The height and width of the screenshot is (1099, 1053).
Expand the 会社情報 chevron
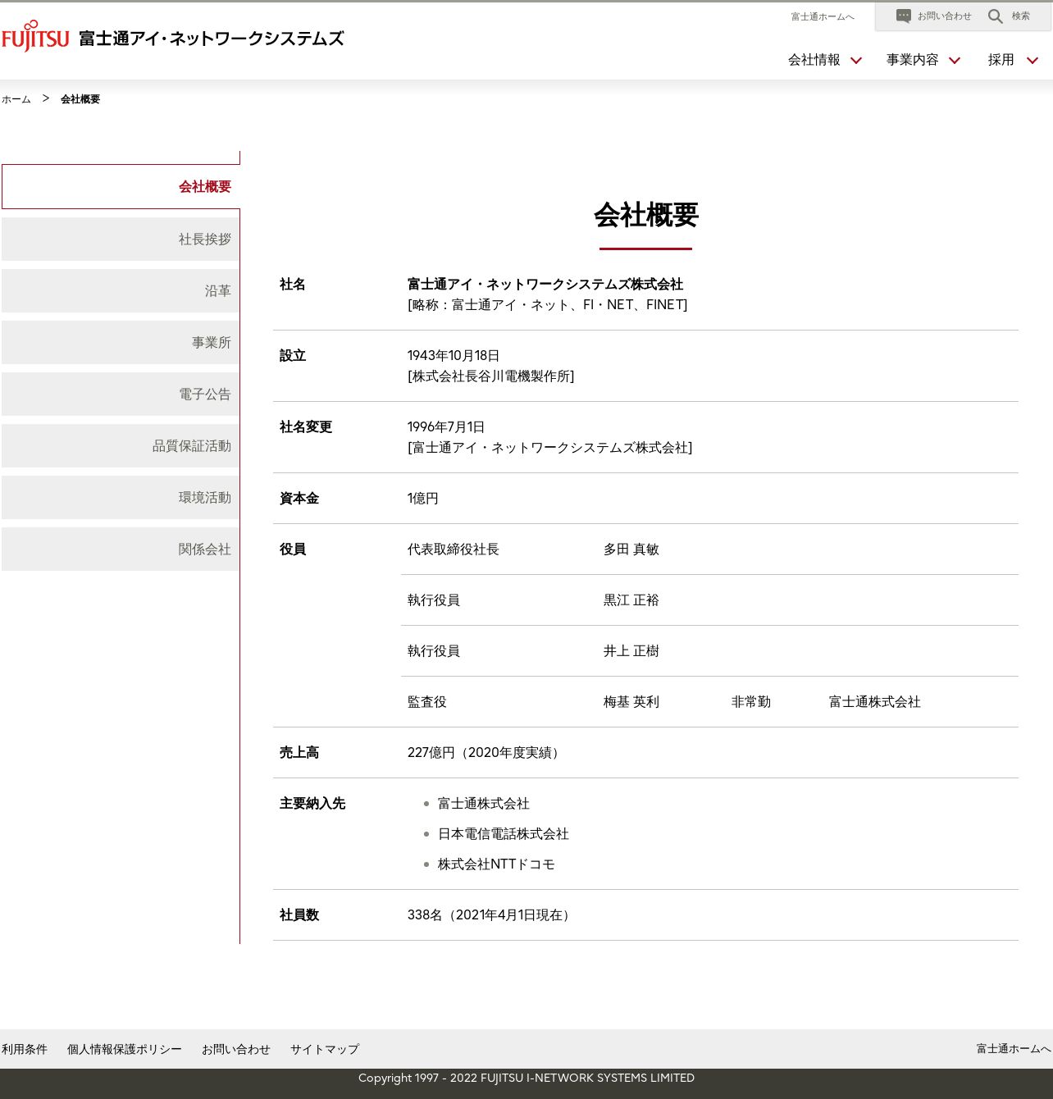[856, 60]
